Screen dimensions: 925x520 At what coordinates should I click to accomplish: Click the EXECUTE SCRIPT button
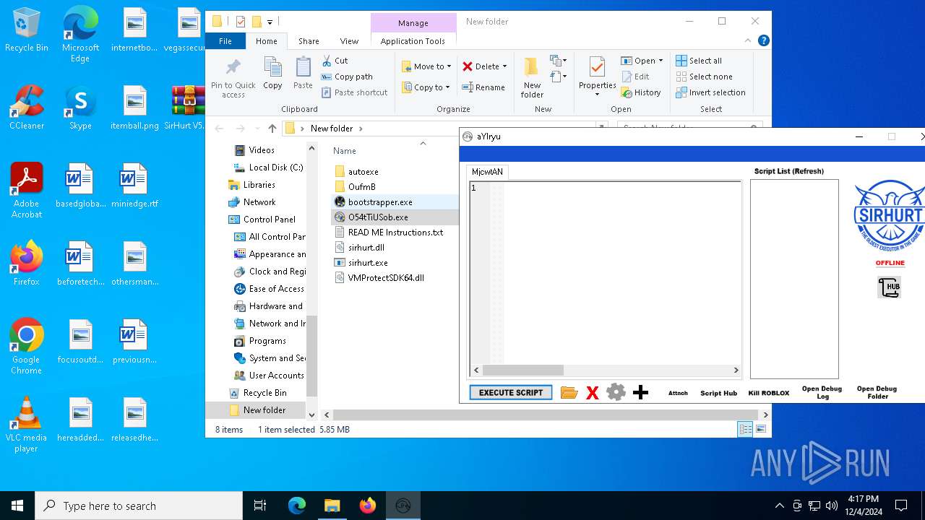511,392
